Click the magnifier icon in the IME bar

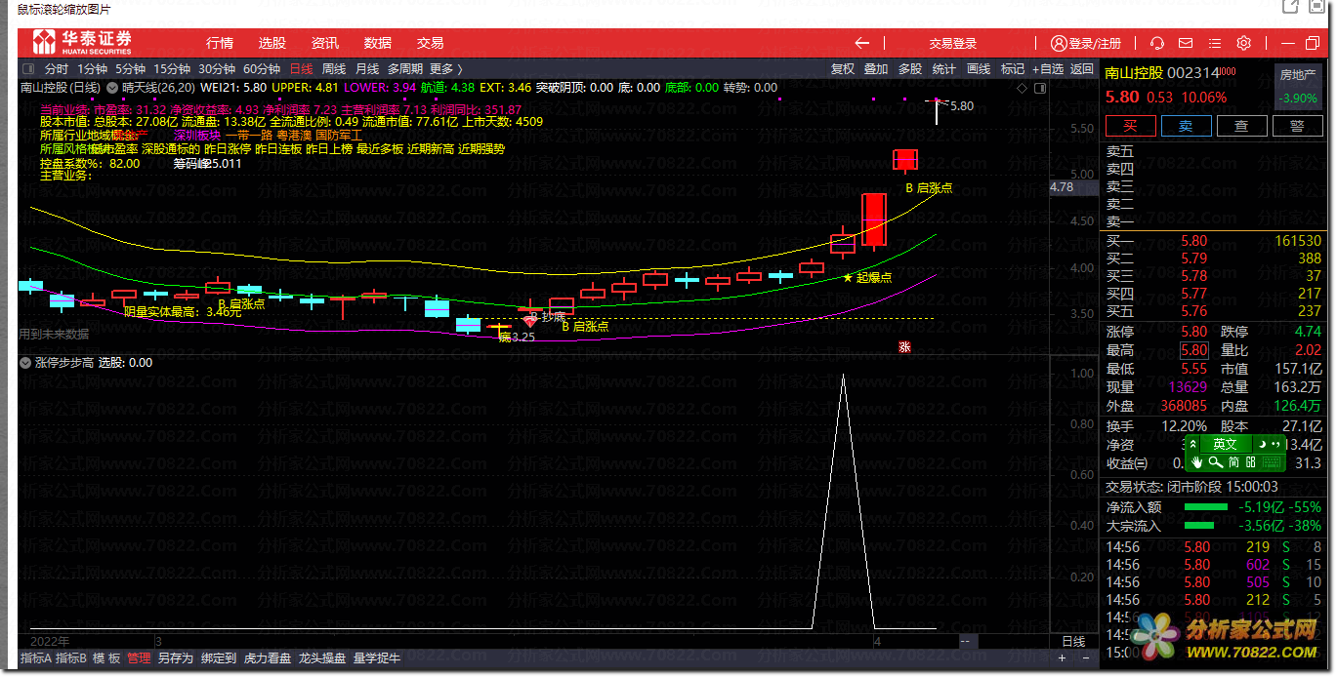pyautogui.click(x=1216, y=462)
